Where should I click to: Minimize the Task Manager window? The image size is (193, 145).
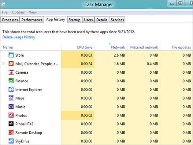pyautogui.click(x=172, y=3)
